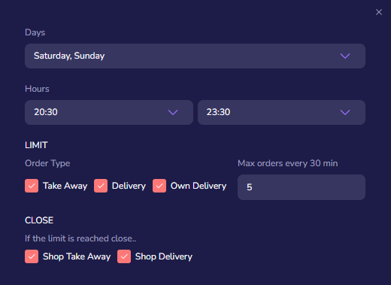
Task: Click the "Own Delivery" label text
Action: [x=199, y=186]
